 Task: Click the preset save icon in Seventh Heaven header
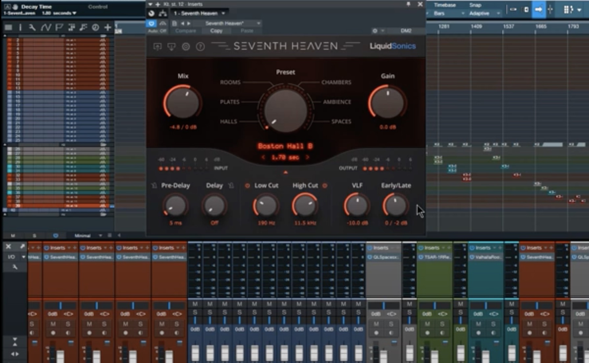click(x=172, y=47)
